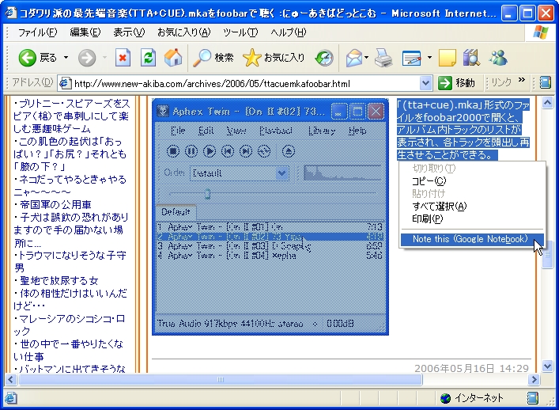Click the Edit page toolbar icon
Screen dimensions: 559x410
(x=412, y=58)
